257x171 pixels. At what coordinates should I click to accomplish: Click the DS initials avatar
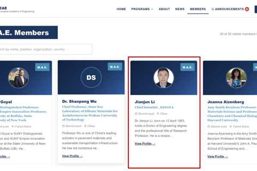pos(91,77)
